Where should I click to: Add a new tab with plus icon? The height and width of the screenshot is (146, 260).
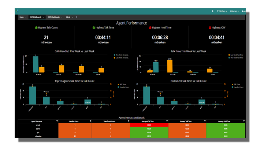click(77, 17)
